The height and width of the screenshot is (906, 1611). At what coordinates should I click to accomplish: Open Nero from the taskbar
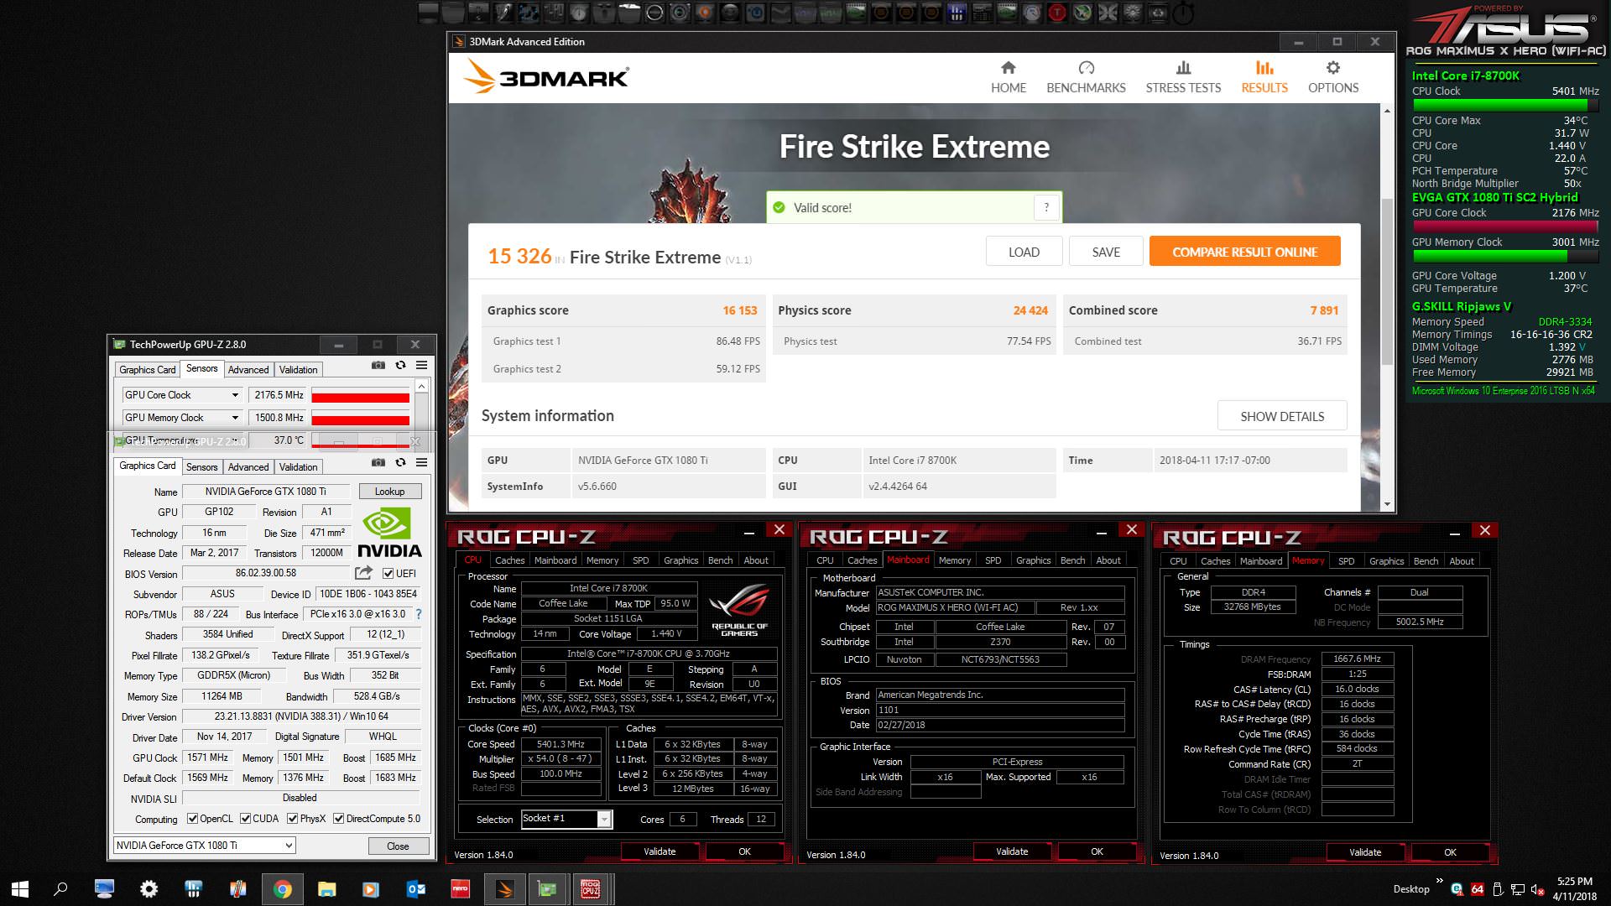460,889
